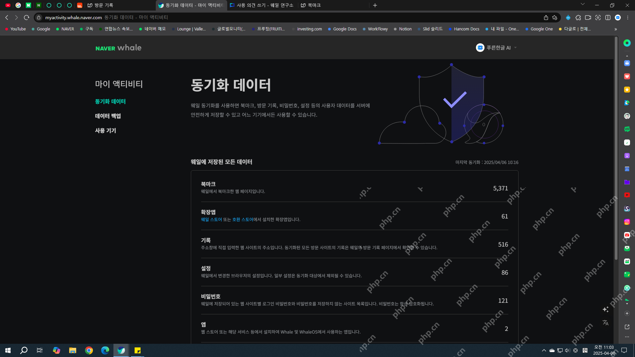Open the Windows Start menu

click(8, 350)
